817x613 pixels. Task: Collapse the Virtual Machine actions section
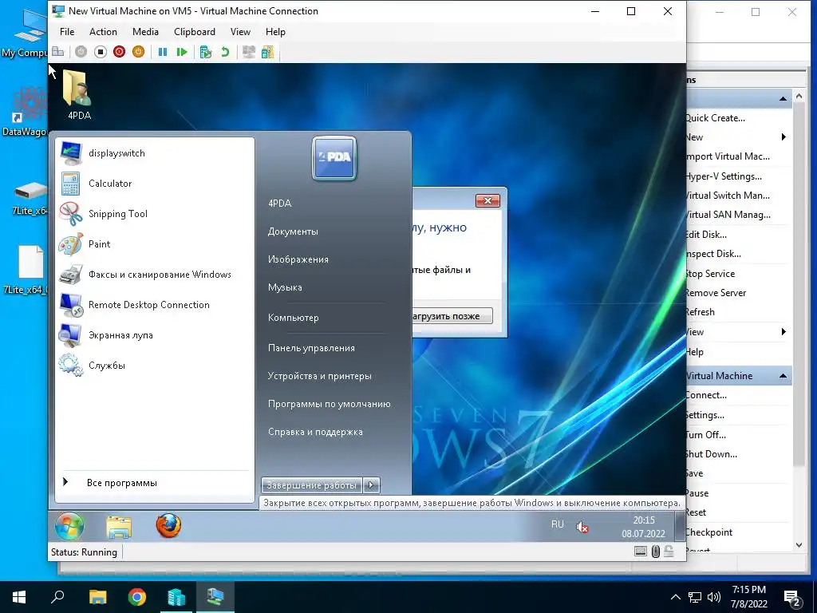click(x=783, y=376)
